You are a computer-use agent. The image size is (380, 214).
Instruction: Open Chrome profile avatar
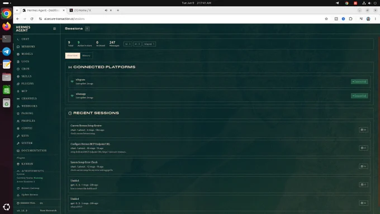pos(368,18)
